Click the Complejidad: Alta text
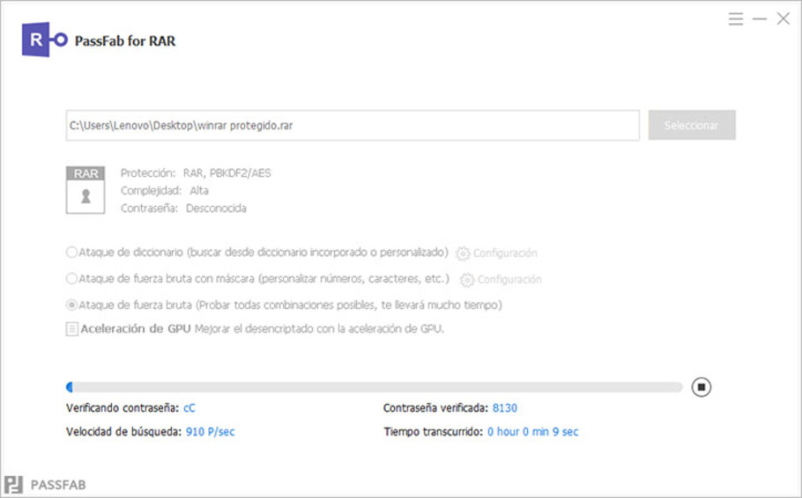Screen dimensions: 802x498 click(165, 191)
